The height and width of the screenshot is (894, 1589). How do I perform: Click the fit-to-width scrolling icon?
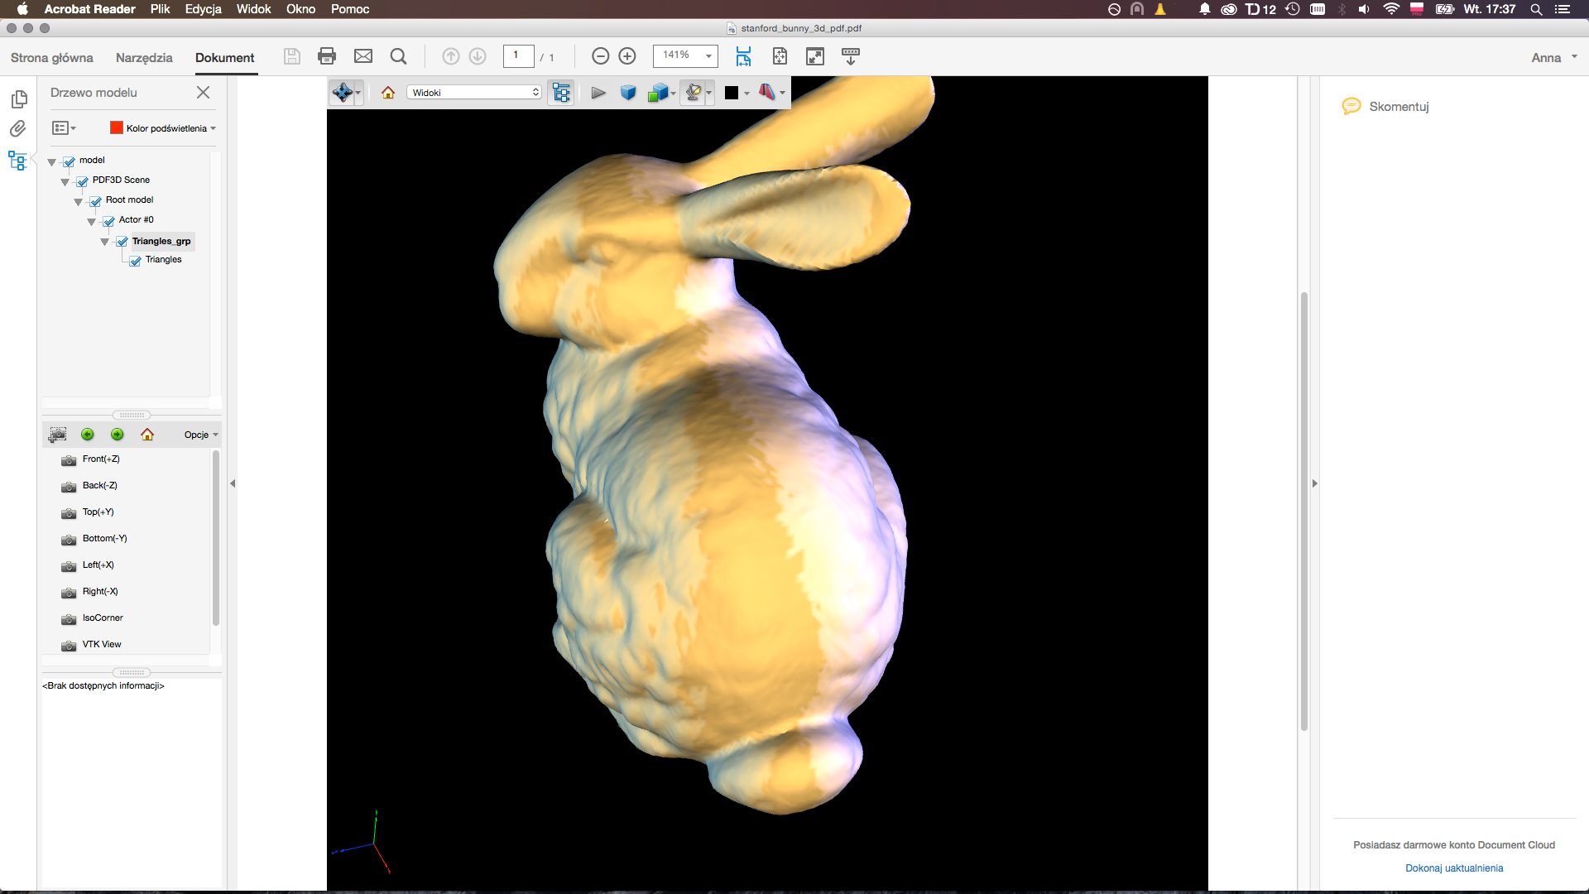pyautogui.click(x=743, y=56)
